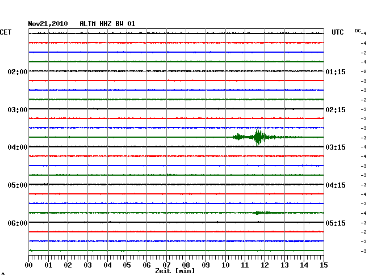
Task: Select minute tick label 03
Action: tap(87, 265)
